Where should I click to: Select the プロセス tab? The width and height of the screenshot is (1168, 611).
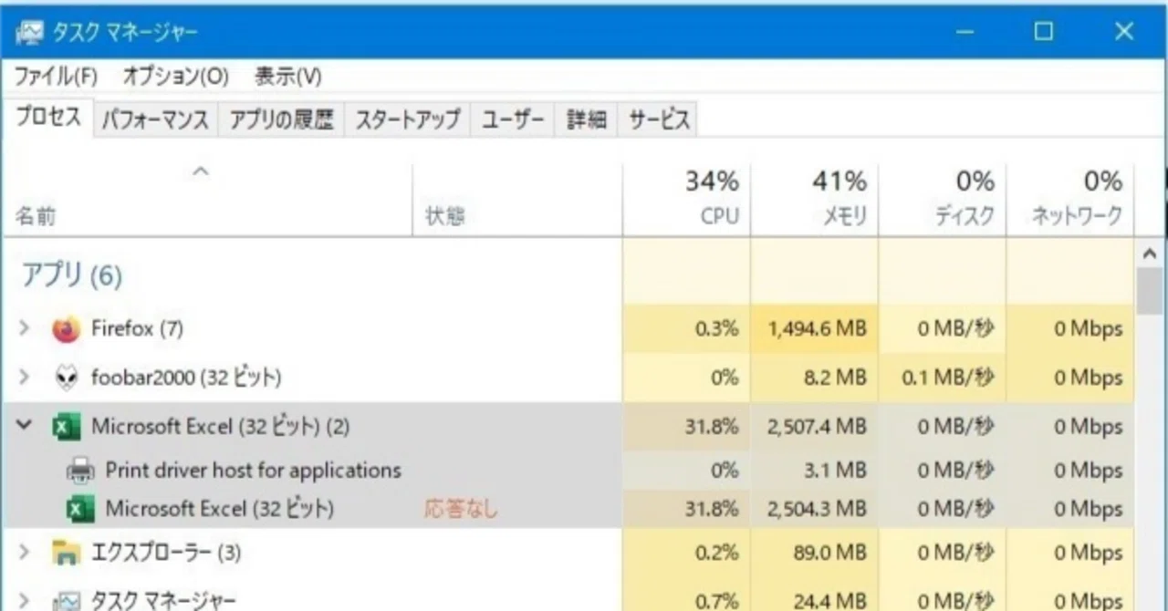pos(48,119)
